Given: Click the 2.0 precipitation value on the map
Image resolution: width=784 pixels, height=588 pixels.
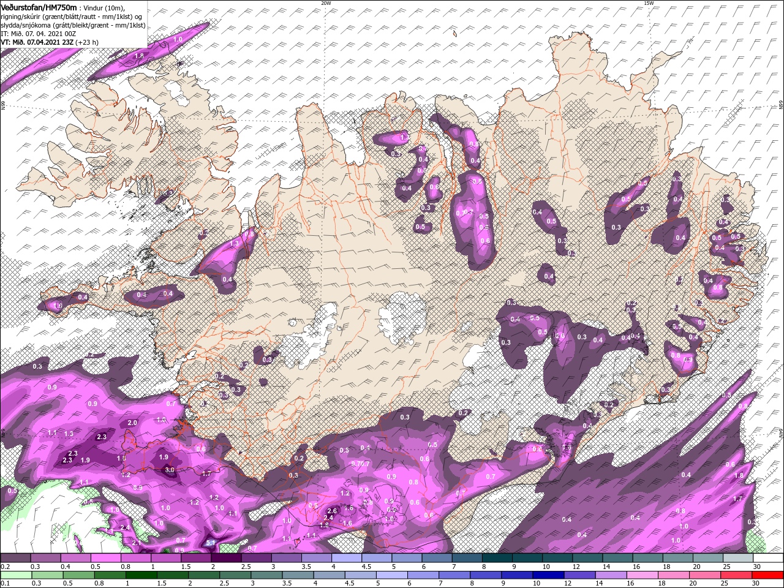Looking at the screenshot, I should (132, 423).
